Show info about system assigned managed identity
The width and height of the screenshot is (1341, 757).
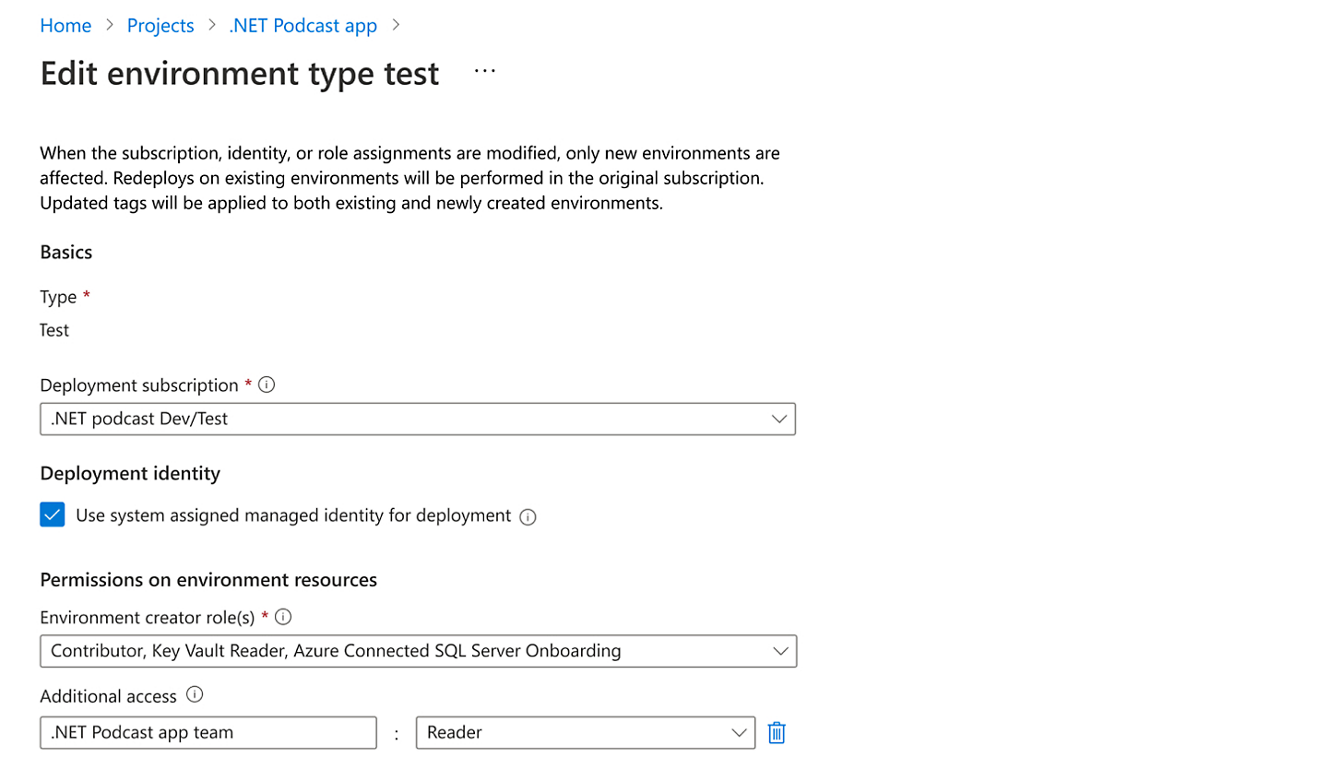pos(528,517)
